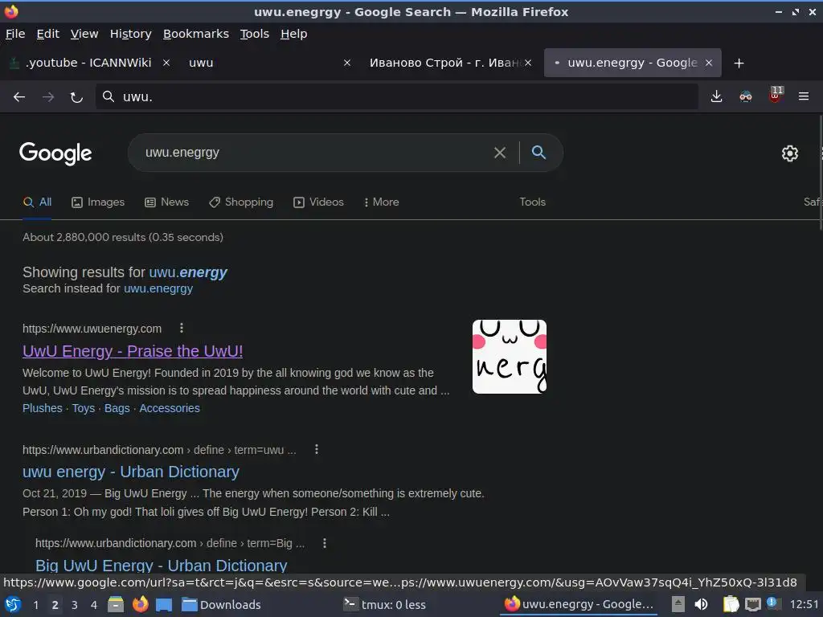Search instead for uwu.enegrgy
The image size is (823, 617).
pos(158,288)
